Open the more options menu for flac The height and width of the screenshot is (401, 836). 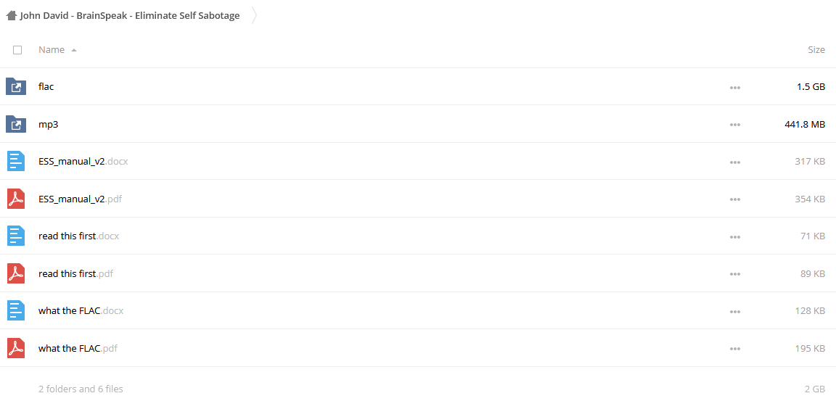[734, 87]
